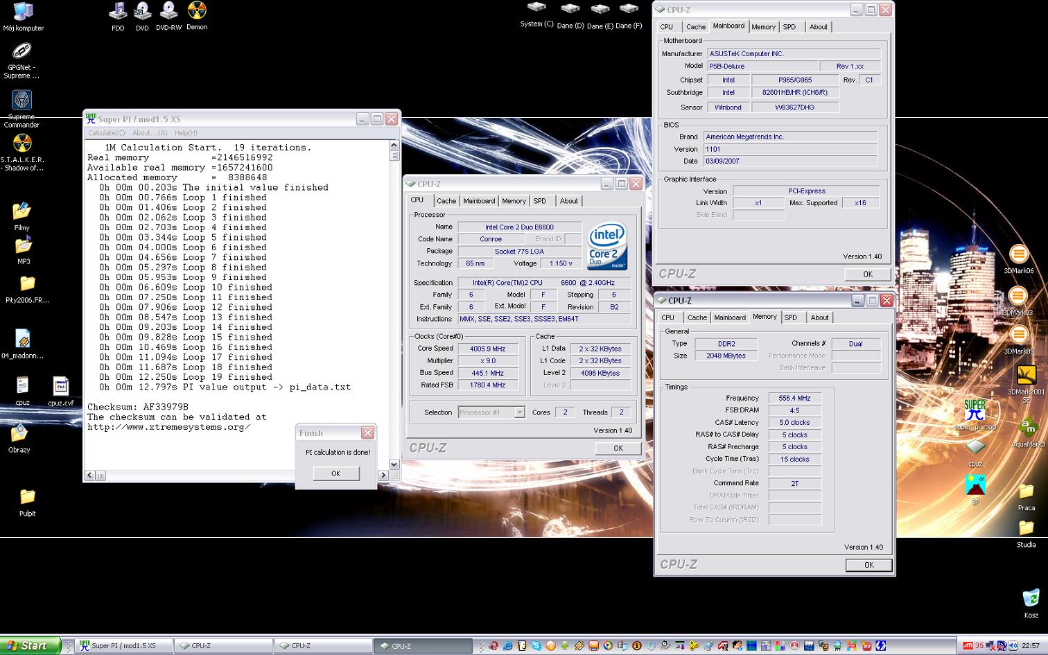This screenshot has width=1048, height=655.
Task: Open SPD tab in memory timings CPU-Z window
Action: click(791, 317)
